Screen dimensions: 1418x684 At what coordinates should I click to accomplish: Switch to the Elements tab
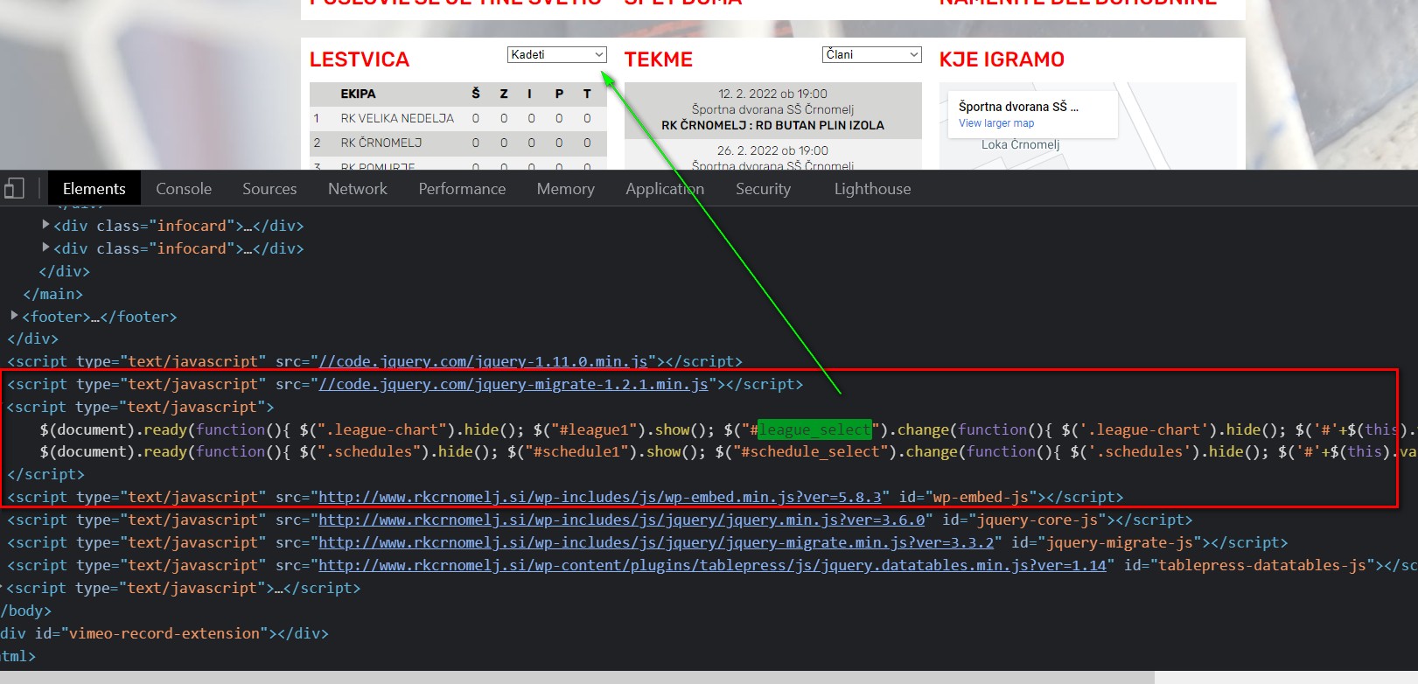(94, 188)
